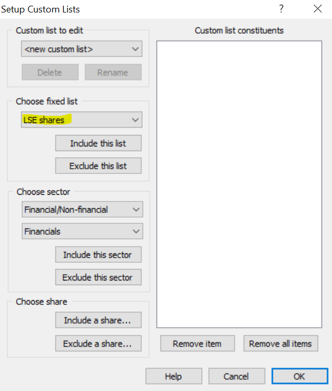Screen dimensions: 332x391
Task: Expand the Financials sub-sector dropdown
Action: [x=82, y=231]
